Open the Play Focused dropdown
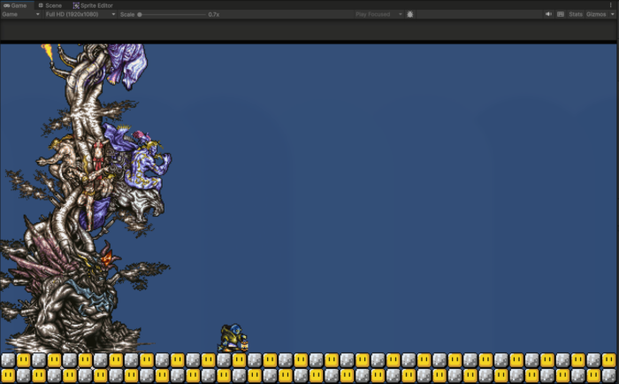This screenshot has height=384, width=619. (x=378, y=14)
